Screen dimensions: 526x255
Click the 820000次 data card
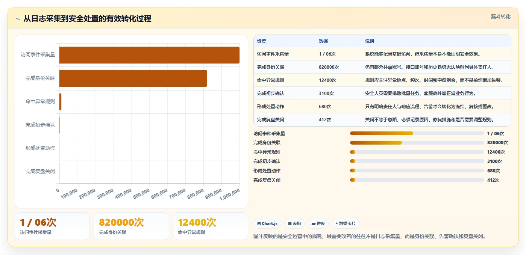[131, 226]
